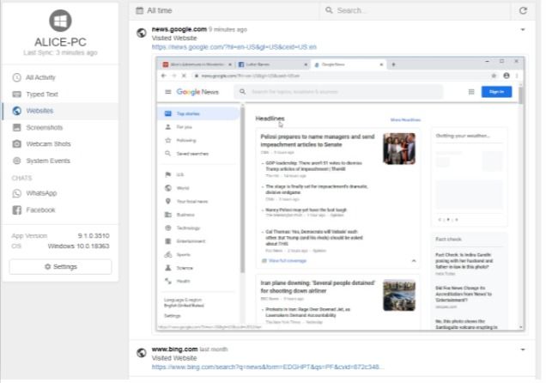Select the Google News browser tab
Screen dimensions: 546x383
click(348, 64)
